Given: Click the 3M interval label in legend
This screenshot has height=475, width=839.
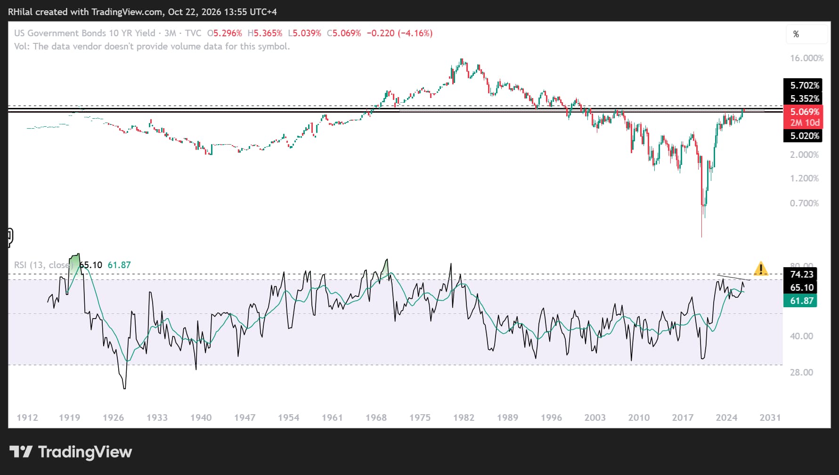Looking at the screenshot, I should [170, 33].
